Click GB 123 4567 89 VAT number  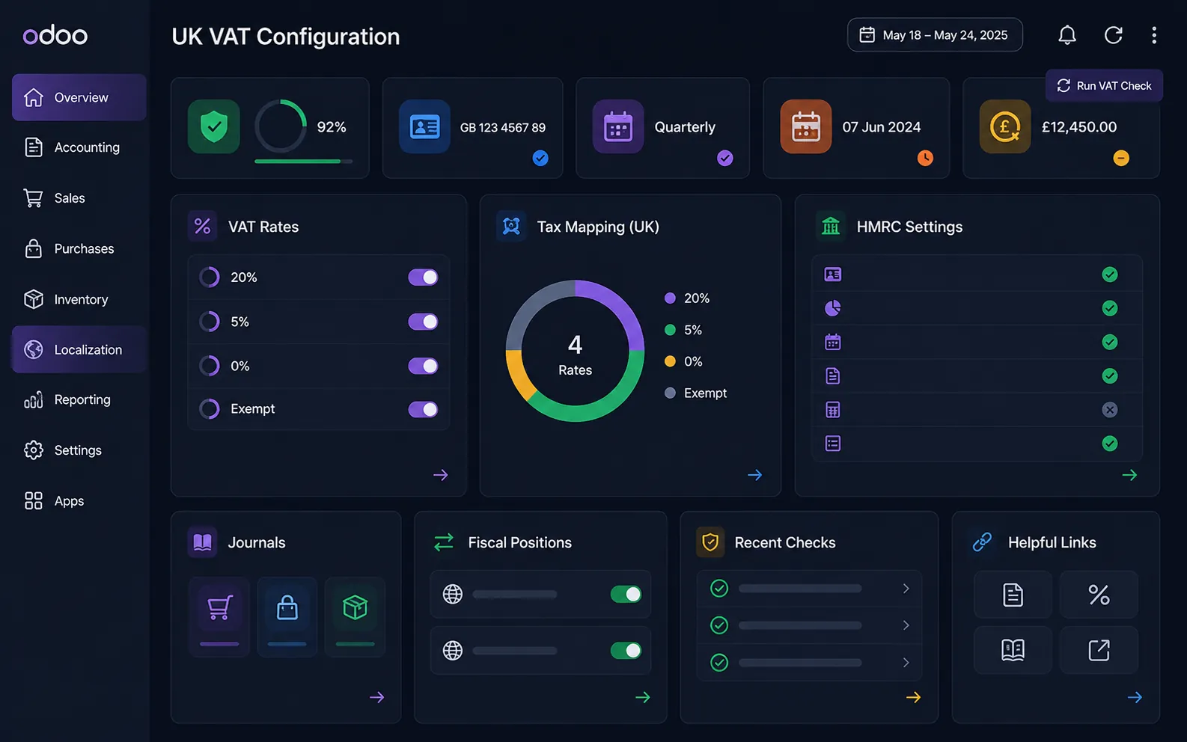coord(503,128)
